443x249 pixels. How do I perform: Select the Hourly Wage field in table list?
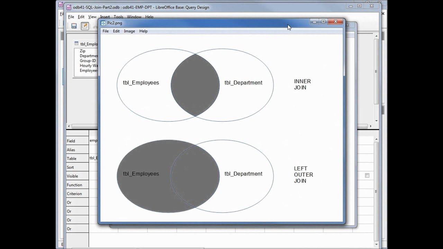89,65
